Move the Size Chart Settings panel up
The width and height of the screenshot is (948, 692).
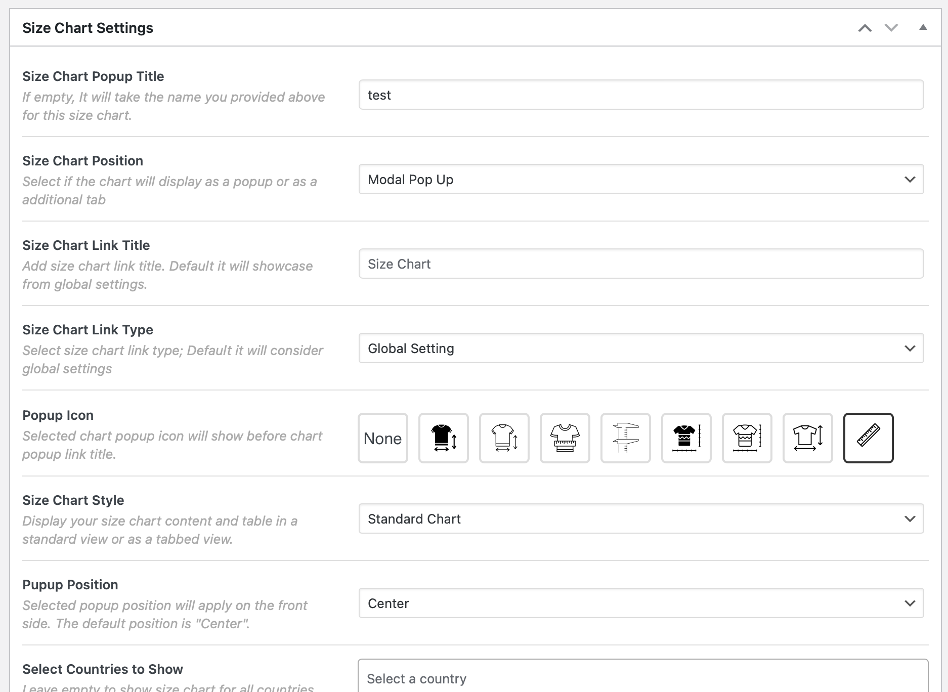(x=866, y=28)
